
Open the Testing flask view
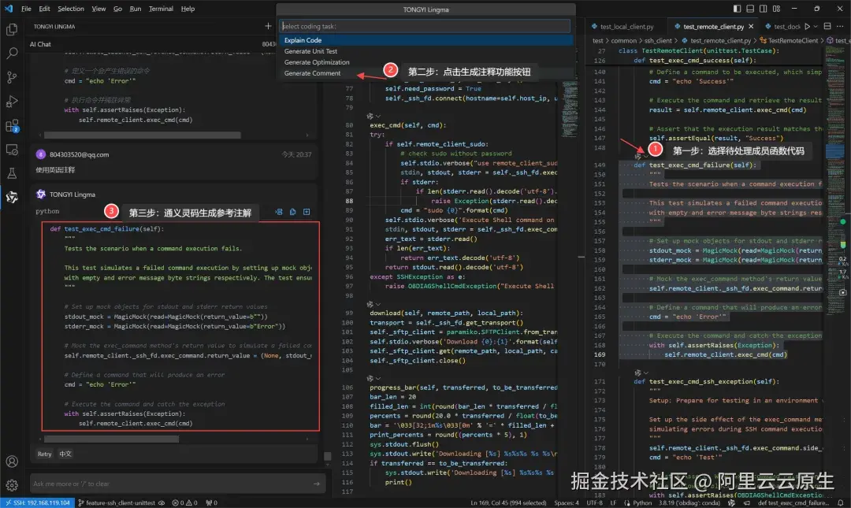[x=11, y=173]
